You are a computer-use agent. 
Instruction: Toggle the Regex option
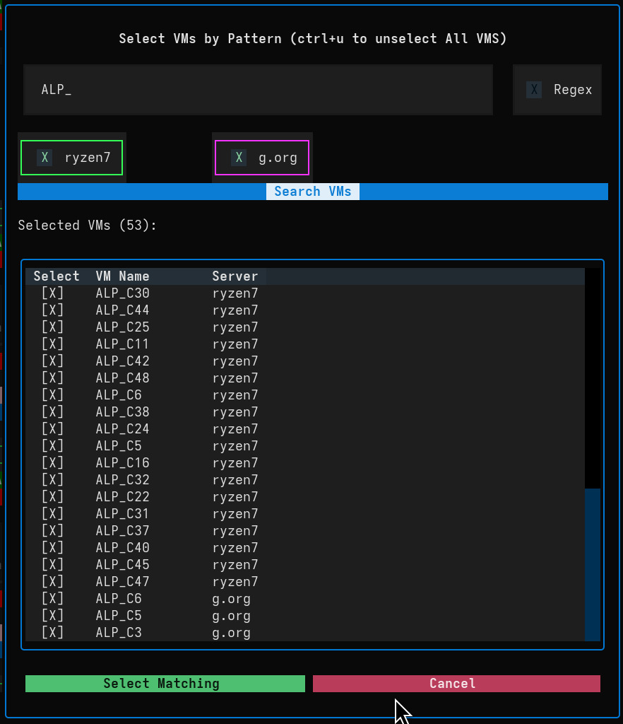(x=533, y=90)
